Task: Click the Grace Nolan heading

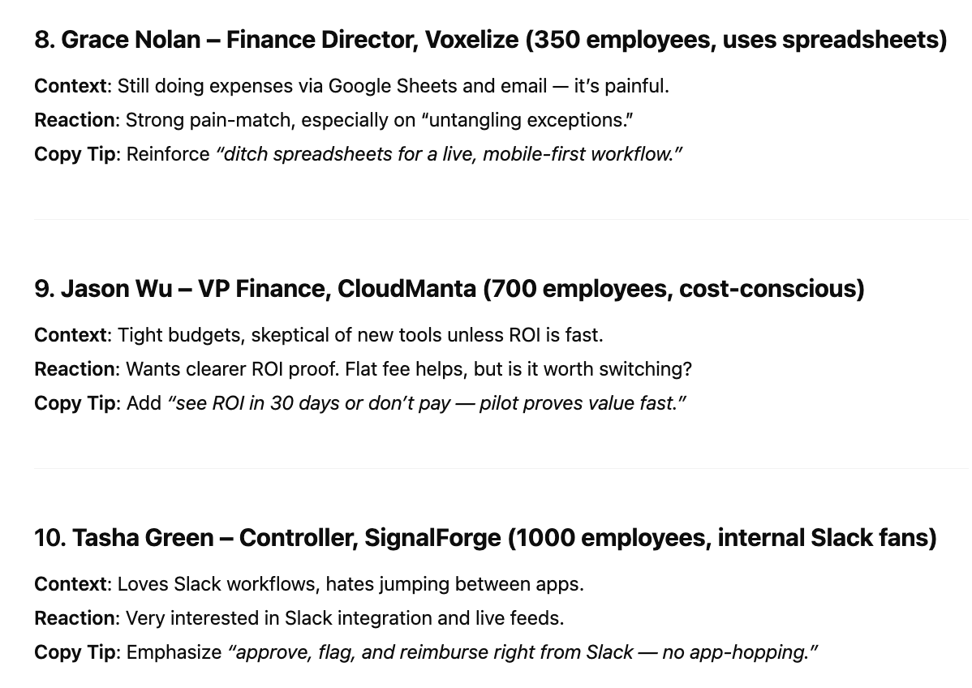Action: (490, 40)
